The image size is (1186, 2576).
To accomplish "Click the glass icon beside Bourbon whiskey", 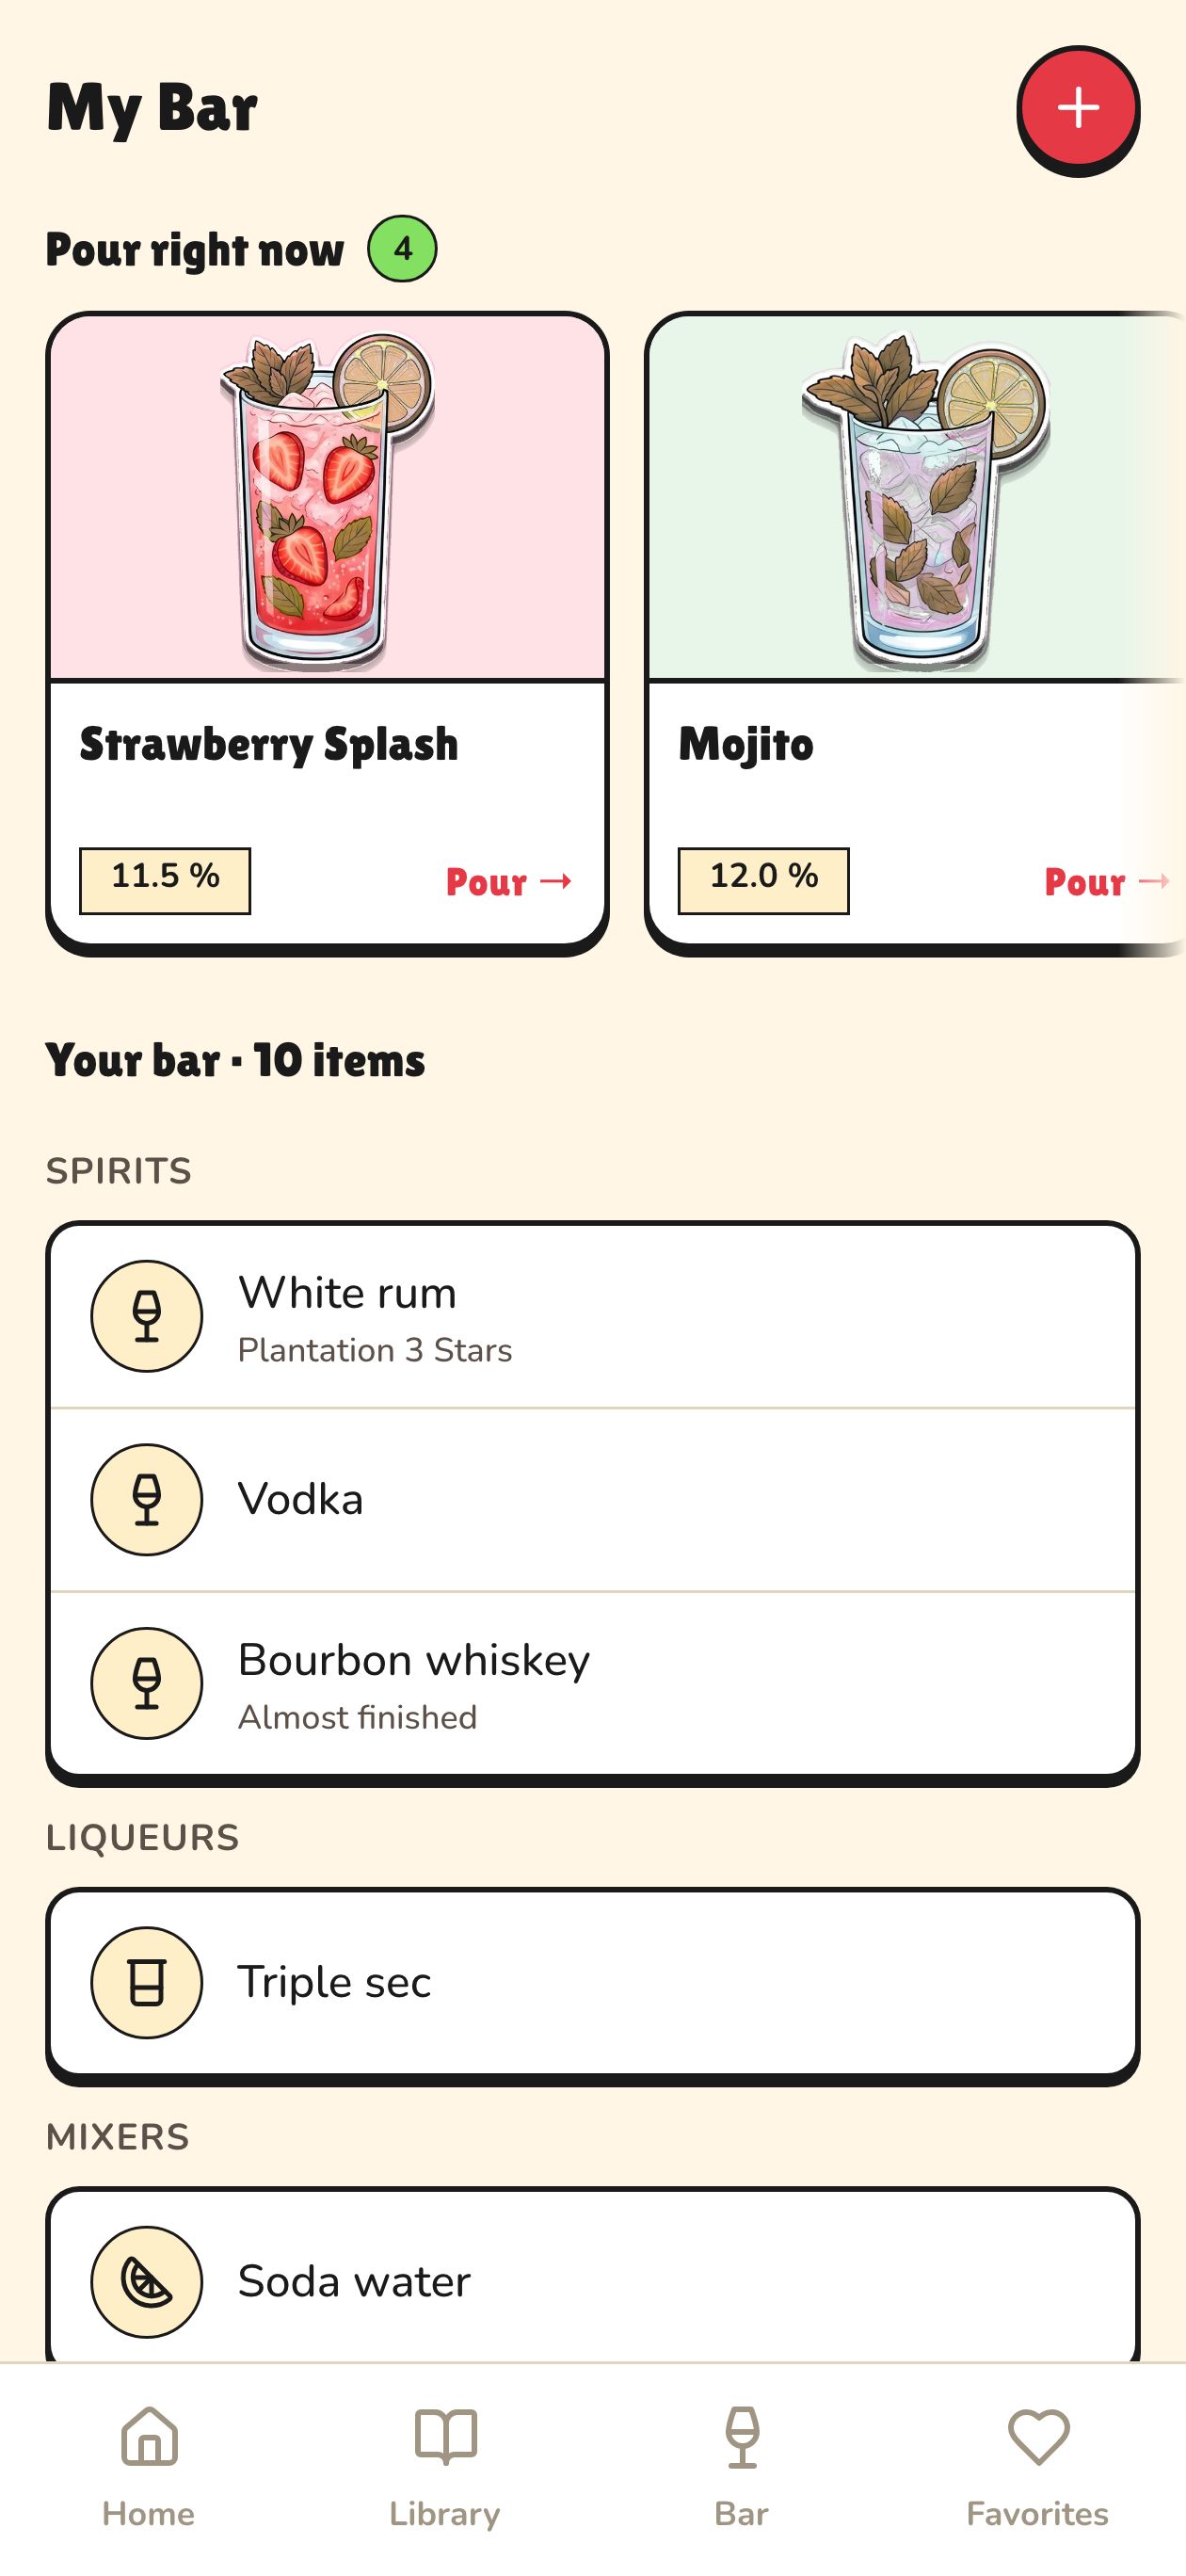I will 146,1683.
